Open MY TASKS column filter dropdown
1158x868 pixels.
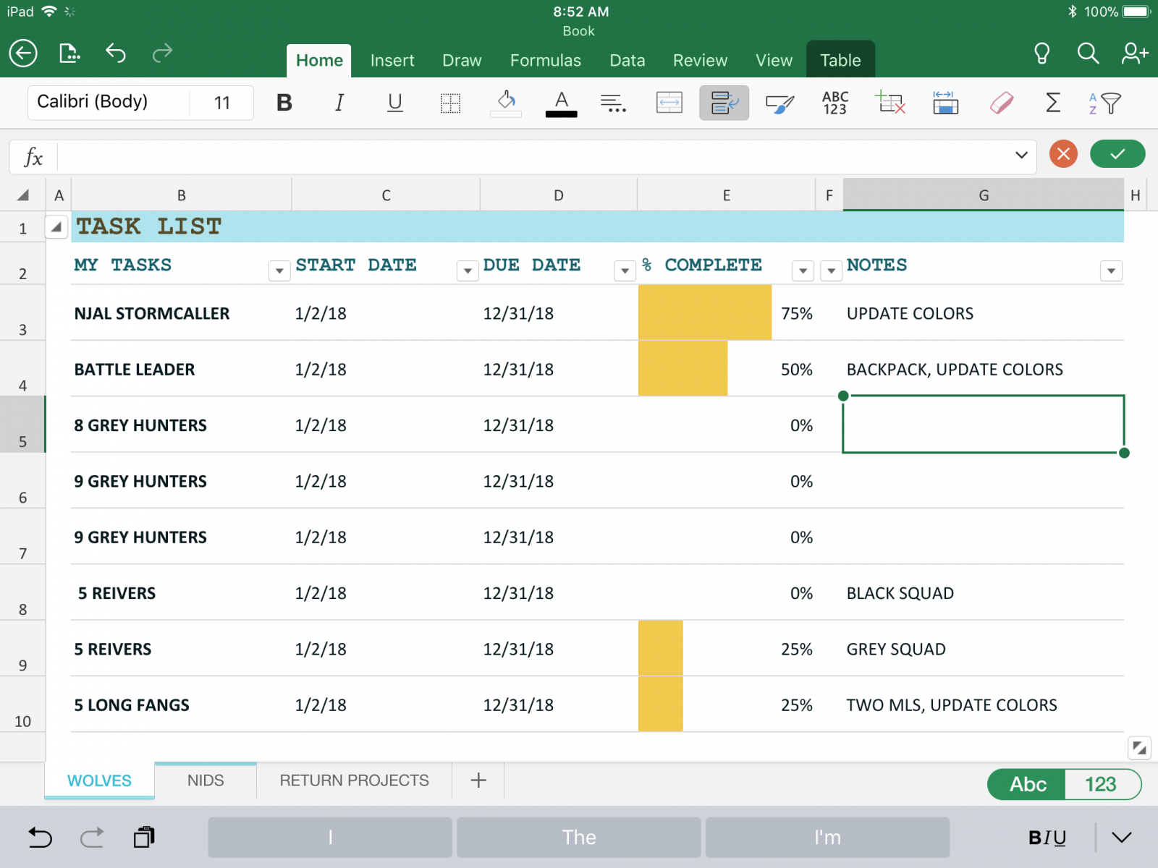coord(279,271)
